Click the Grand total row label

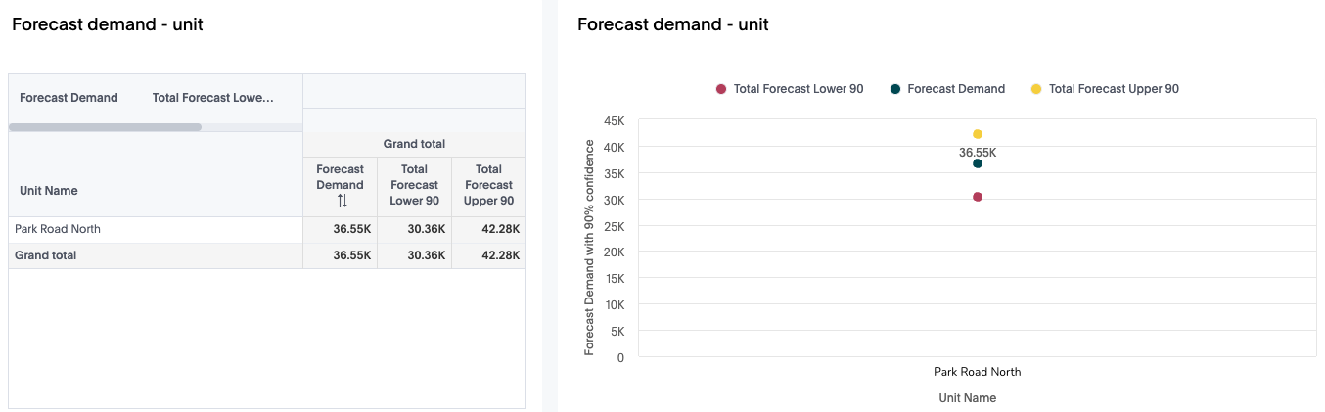pos(46,255)
